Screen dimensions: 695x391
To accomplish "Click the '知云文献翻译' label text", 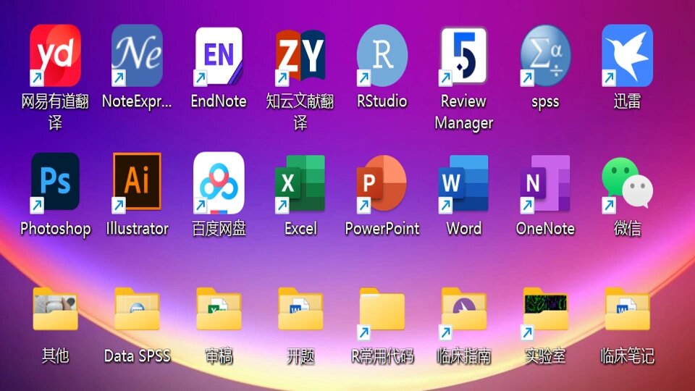I will click(x=300, y=112).
